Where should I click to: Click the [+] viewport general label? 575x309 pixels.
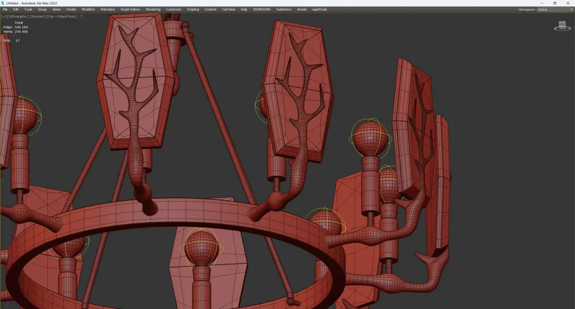(x=3, y=16)
